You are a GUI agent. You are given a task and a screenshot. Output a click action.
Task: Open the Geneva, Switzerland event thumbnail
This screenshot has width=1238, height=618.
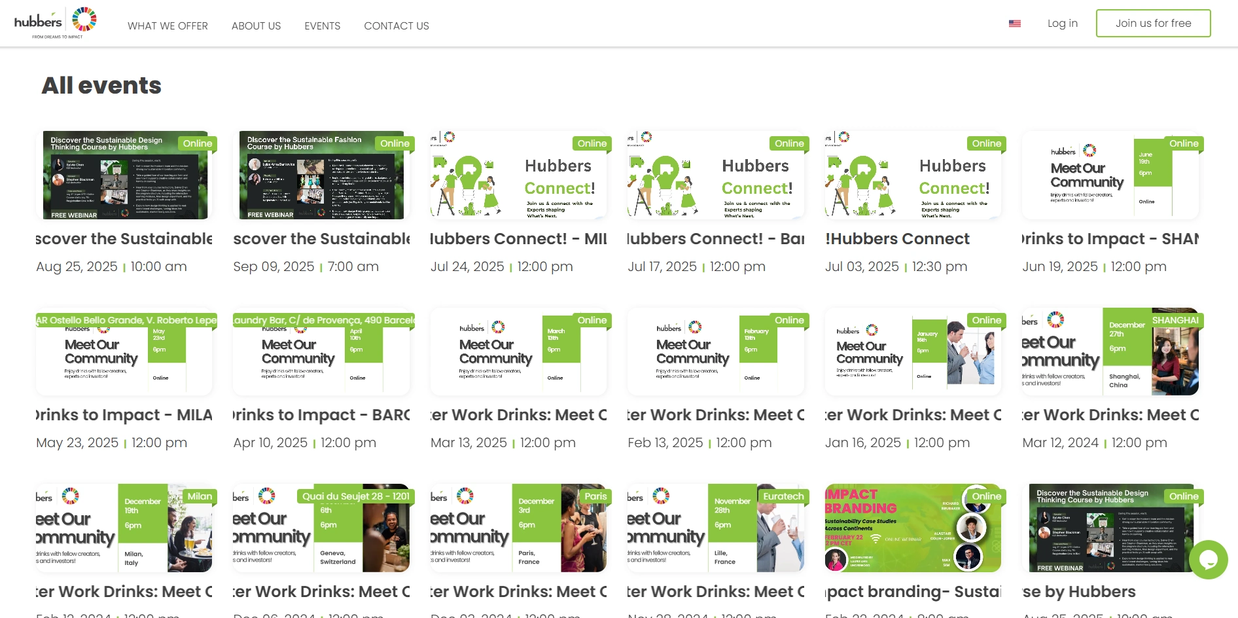[321, 528]
